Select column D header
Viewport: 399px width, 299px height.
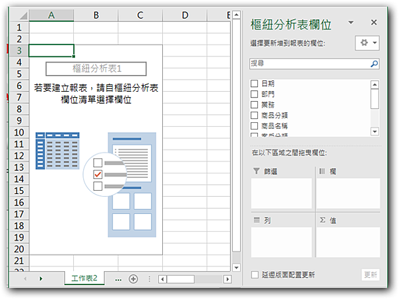tap(185, 15)
